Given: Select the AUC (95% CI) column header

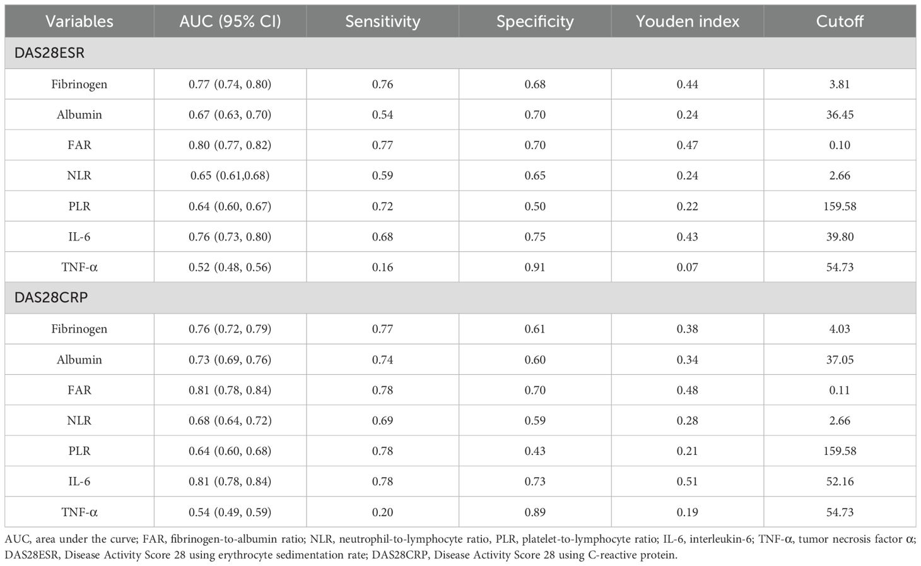Looking at the screenshot, I should tap(230, 21).
